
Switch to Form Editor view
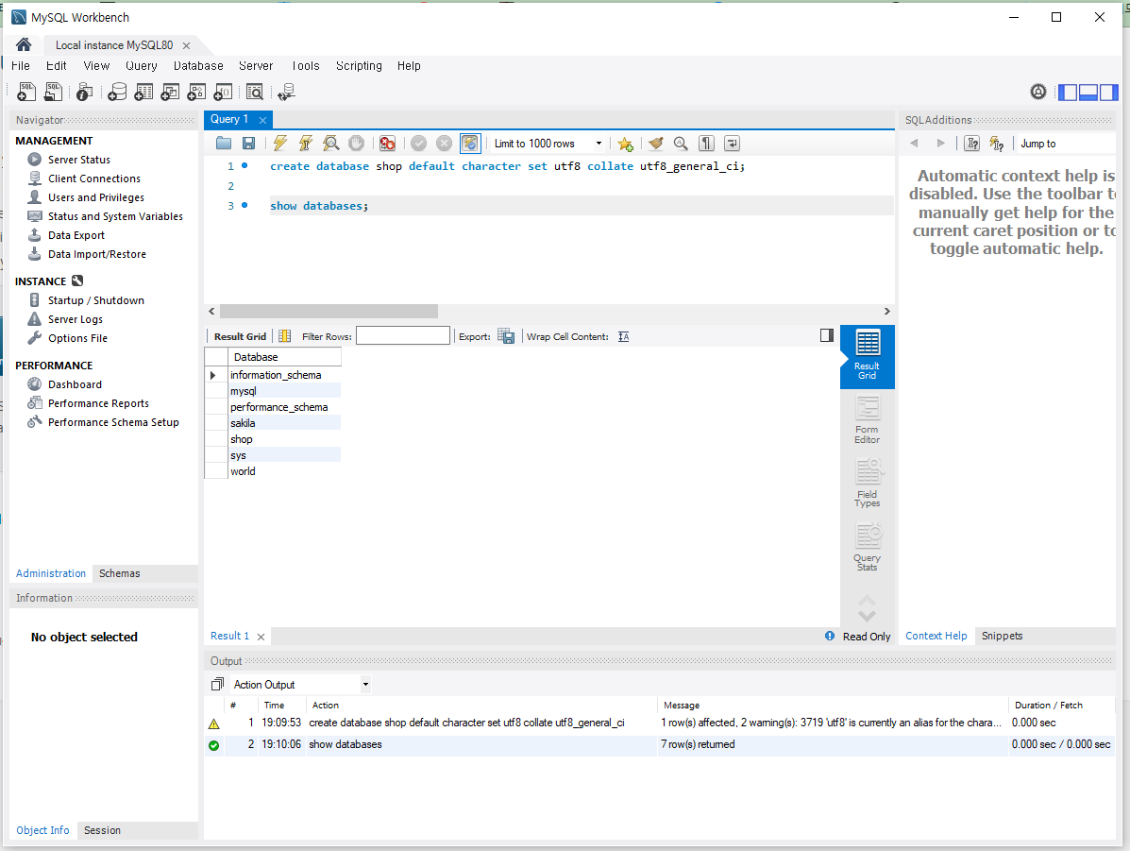pyautogui.click(x=867, y=419)
